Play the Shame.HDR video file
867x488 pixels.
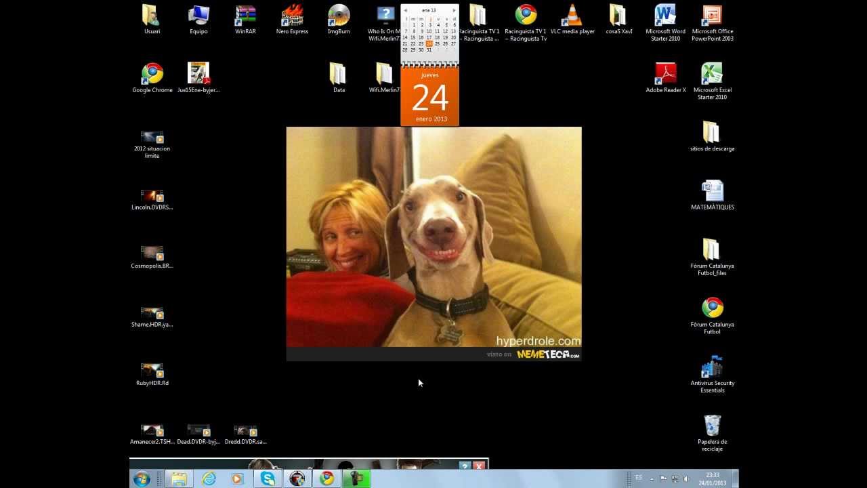pos(152,317)
